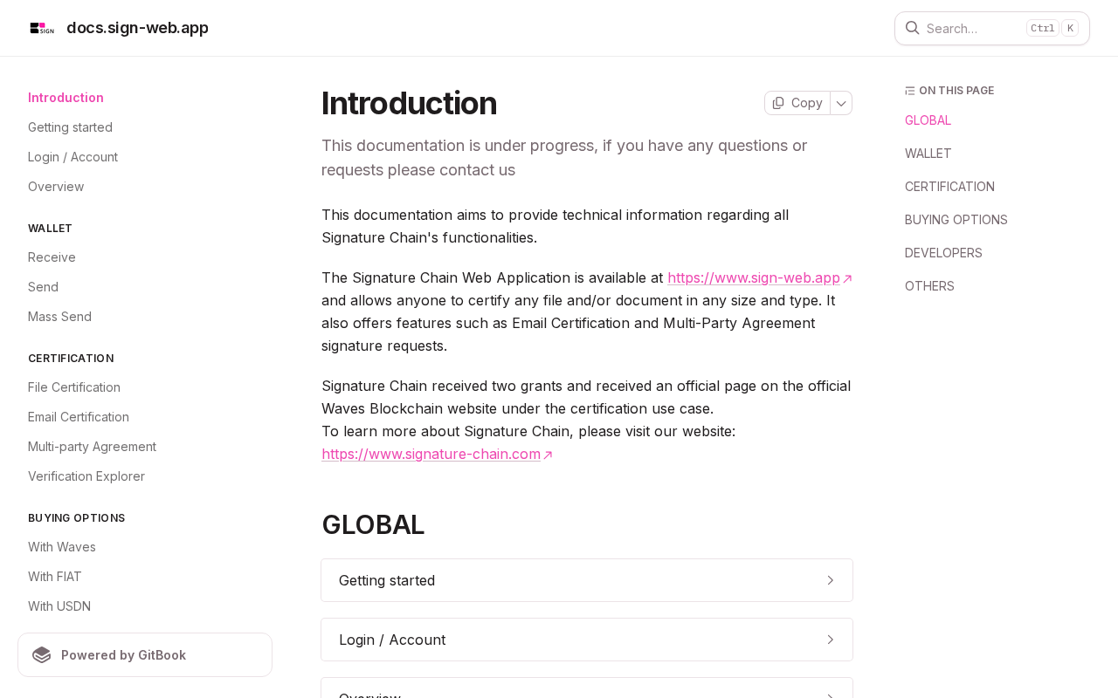
Task: Click the Powered by GitBook button
Action: [145, 655]
